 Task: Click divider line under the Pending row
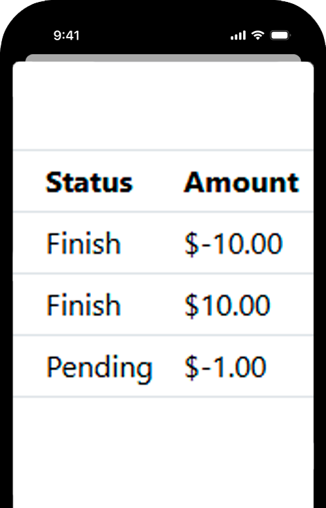[163, 397]
